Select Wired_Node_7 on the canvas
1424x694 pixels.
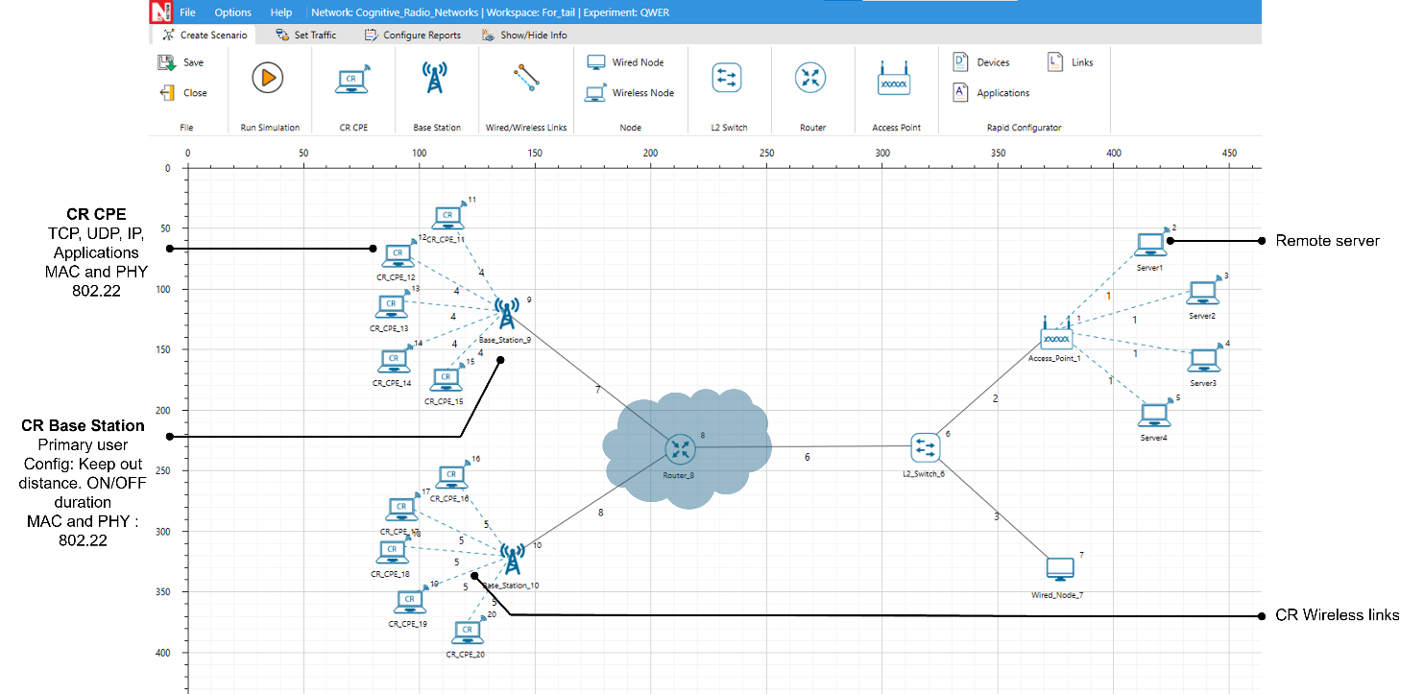point(1060,569)
